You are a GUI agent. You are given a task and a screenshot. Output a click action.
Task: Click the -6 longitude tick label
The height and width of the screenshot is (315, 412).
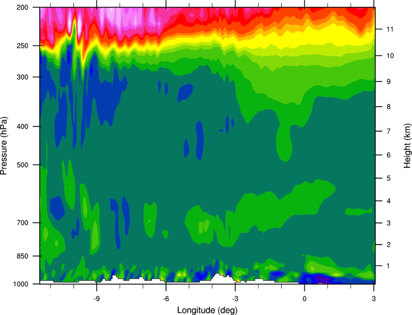click(166, 299)
